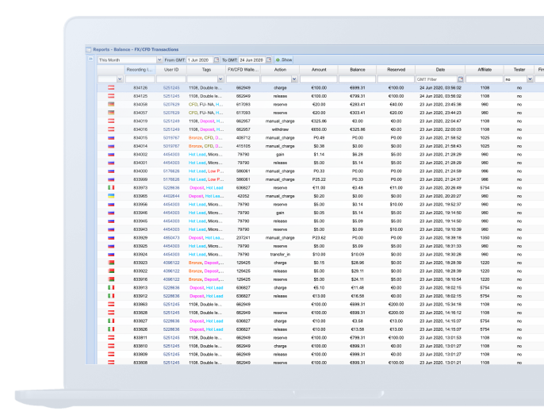Sort by the Balance column header
The image size is (544, 415).
[358, 70]
